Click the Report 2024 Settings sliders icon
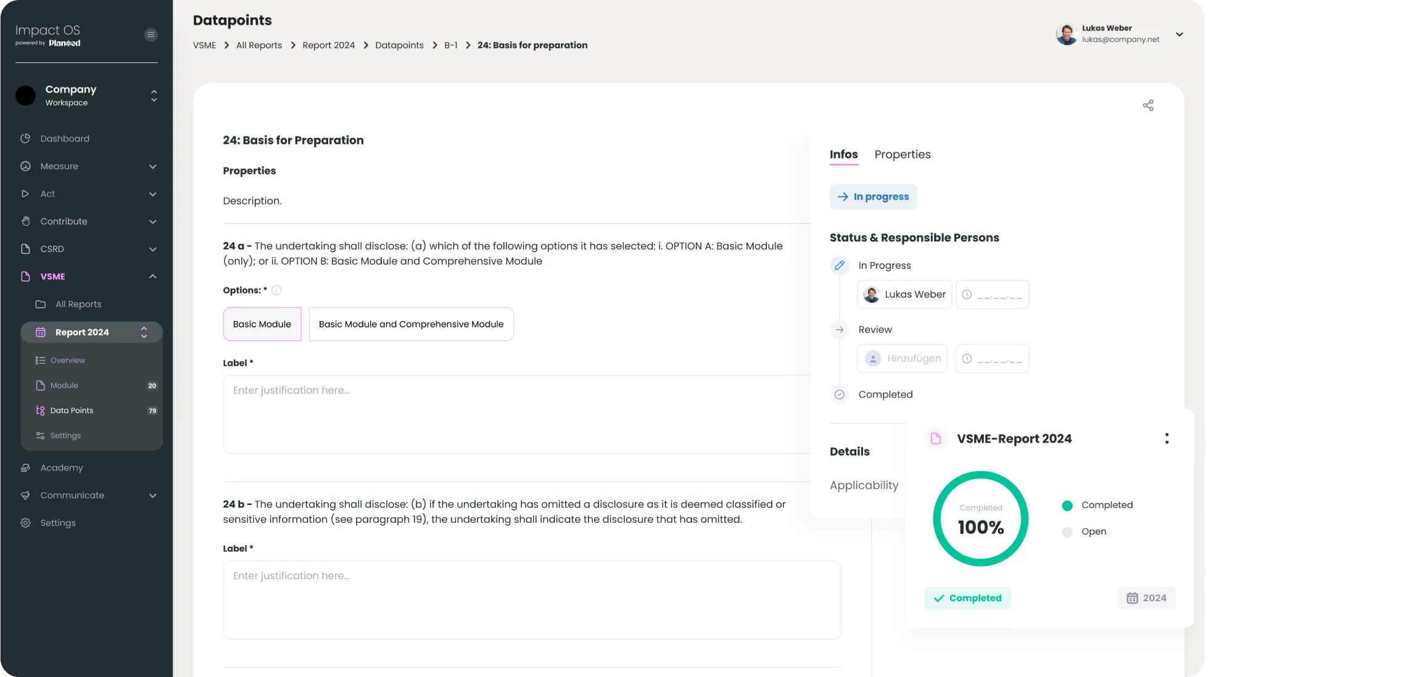 coord(40,435)
